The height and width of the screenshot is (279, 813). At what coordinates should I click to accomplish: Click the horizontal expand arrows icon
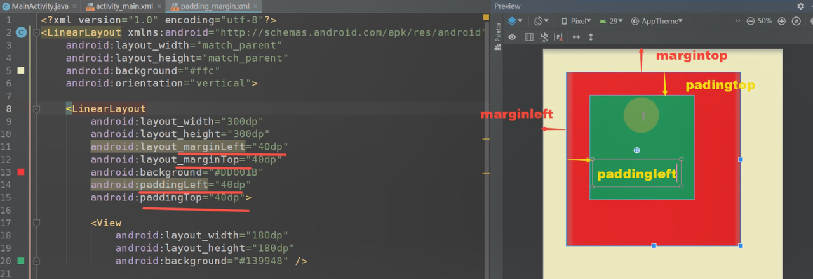point(576,37)
